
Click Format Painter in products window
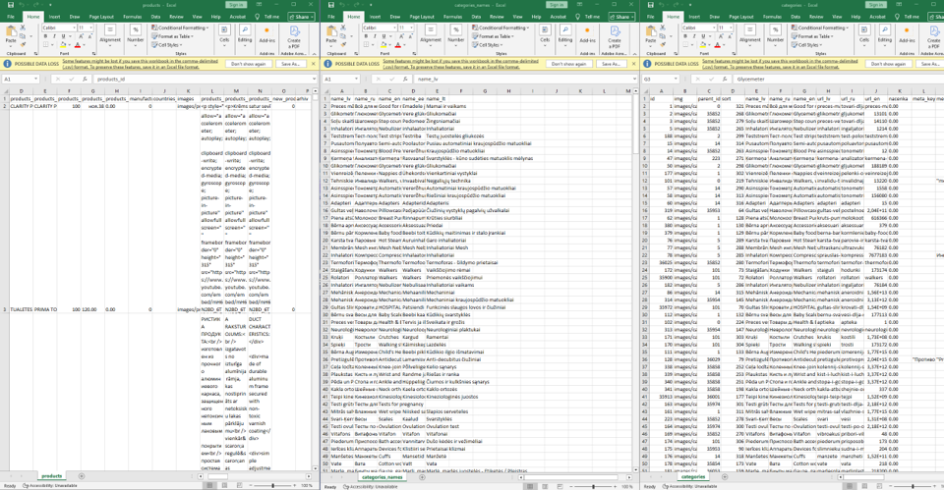23,44
